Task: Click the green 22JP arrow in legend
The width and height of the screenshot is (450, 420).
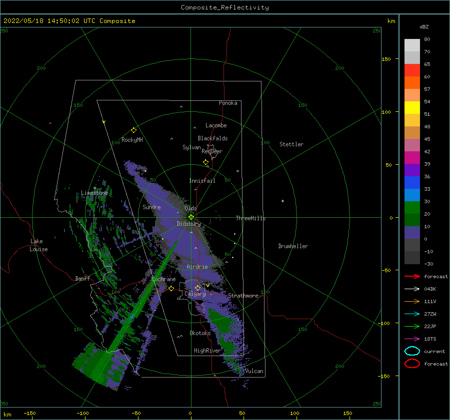Action: (412, 326)
